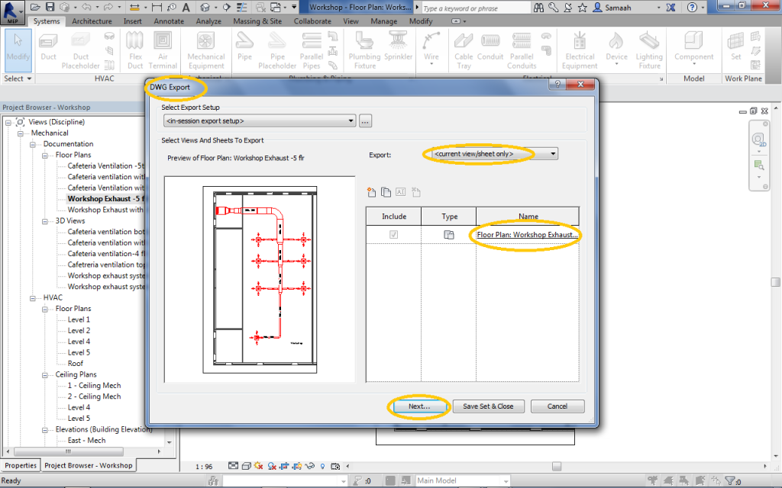Open the Revit MEP application menu
Viewport: 782px width, 488px height.
(12, 12)
